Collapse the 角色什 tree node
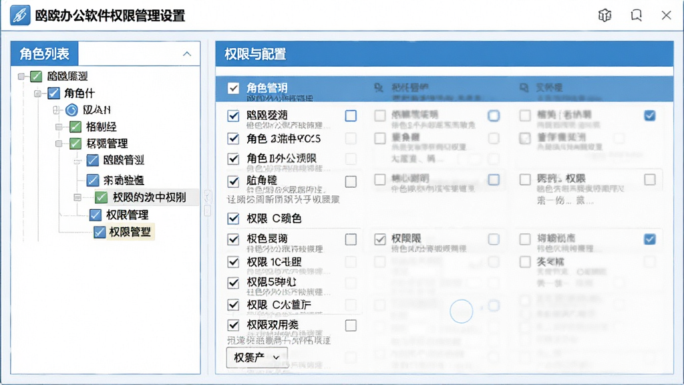684x385 pixels. pos(37,94)
